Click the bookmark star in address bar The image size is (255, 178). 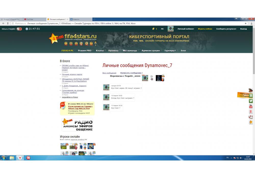[246, 23]
